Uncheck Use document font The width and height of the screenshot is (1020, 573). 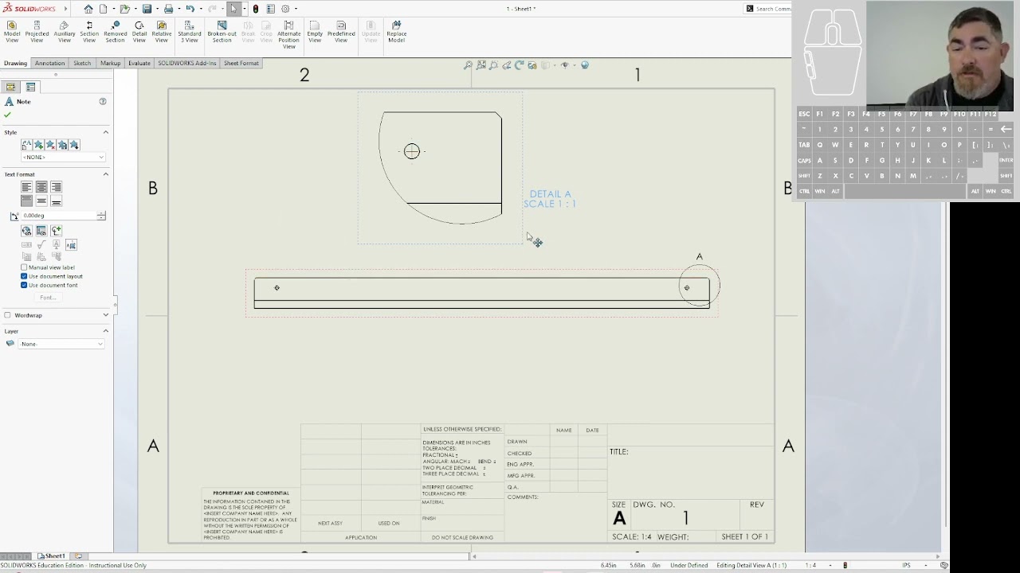(x=24, y=285)
